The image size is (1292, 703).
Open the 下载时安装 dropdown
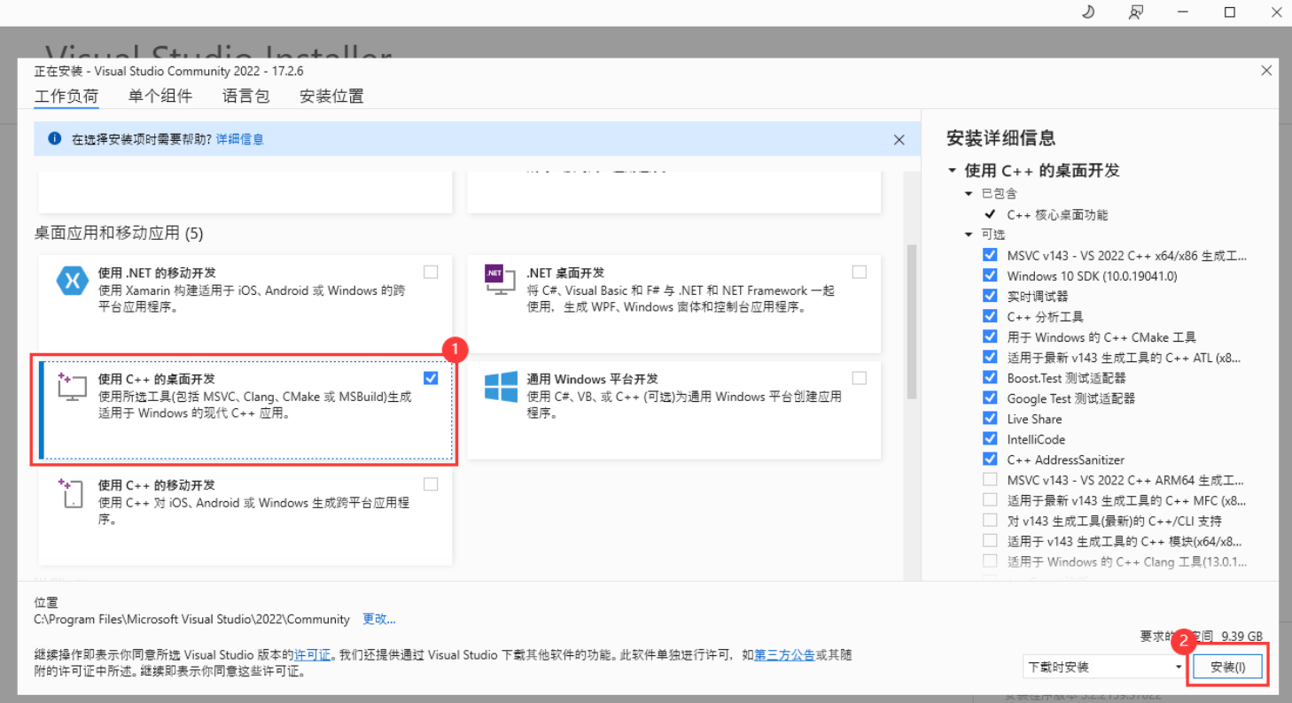(x=1104, y=667)
